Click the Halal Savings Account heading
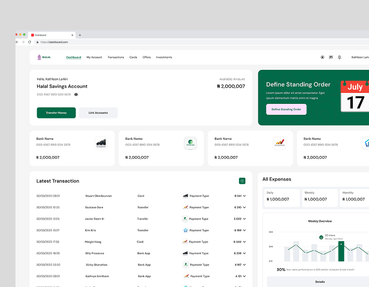 click(62, 86)
